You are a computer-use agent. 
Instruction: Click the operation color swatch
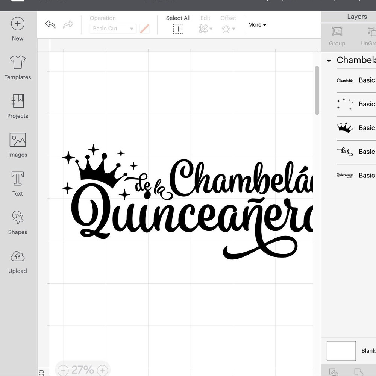tap(144, 29)
